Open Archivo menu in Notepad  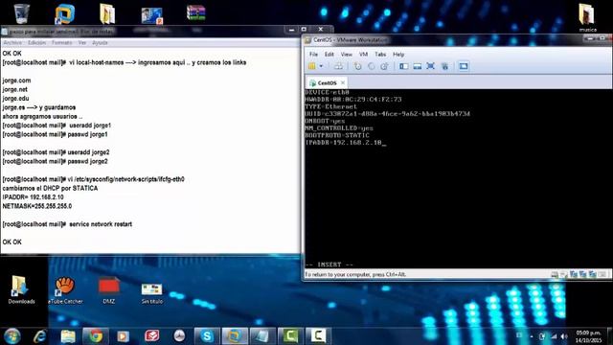point(12,42)
